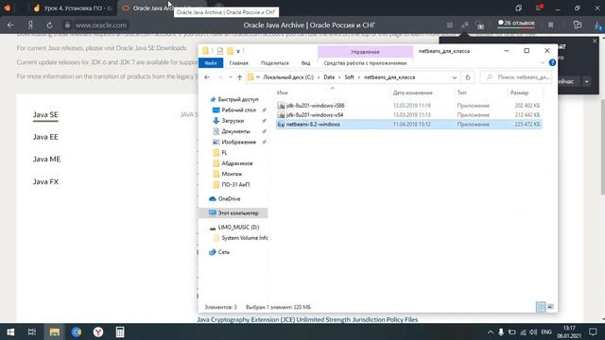This screenshot has height=340, width=605.
Task: Open Быстрый доступ in the navigation pane
Action: [x=237, y=99]
